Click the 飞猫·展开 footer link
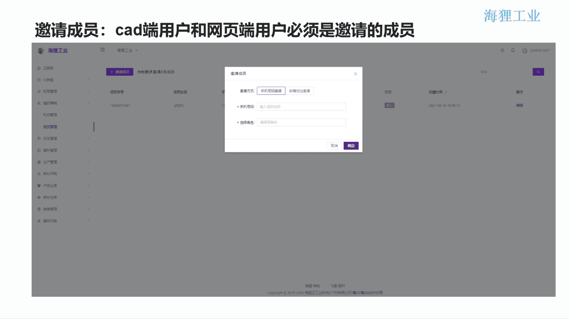The image size is (569, 319). pos(337,286)
